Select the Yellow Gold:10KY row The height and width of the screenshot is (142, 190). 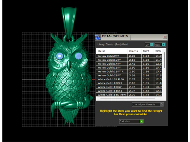(129, 60)
